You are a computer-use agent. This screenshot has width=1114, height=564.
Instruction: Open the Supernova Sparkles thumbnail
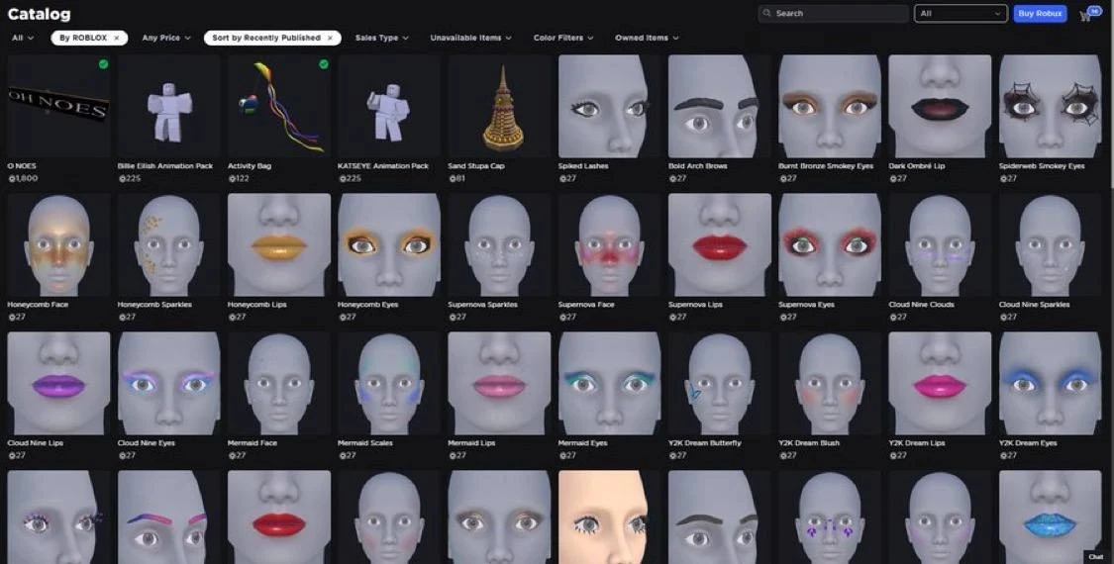pyautogui.click(x=499, y=244)
